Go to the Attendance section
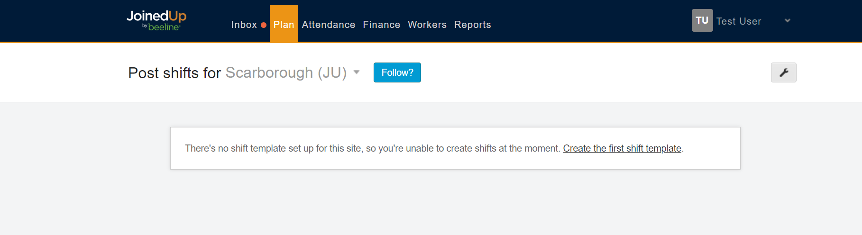The width and height of the screenshot is (862, 235). coord(328,25)
